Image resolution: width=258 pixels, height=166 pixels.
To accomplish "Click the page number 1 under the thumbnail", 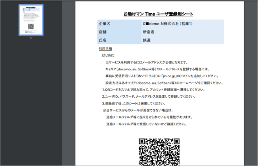I will [x=31, y=38].
